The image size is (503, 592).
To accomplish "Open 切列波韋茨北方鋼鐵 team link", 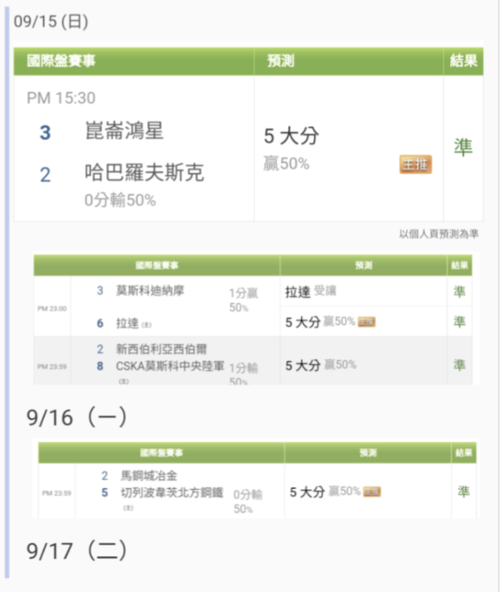I will coord(172,492).
